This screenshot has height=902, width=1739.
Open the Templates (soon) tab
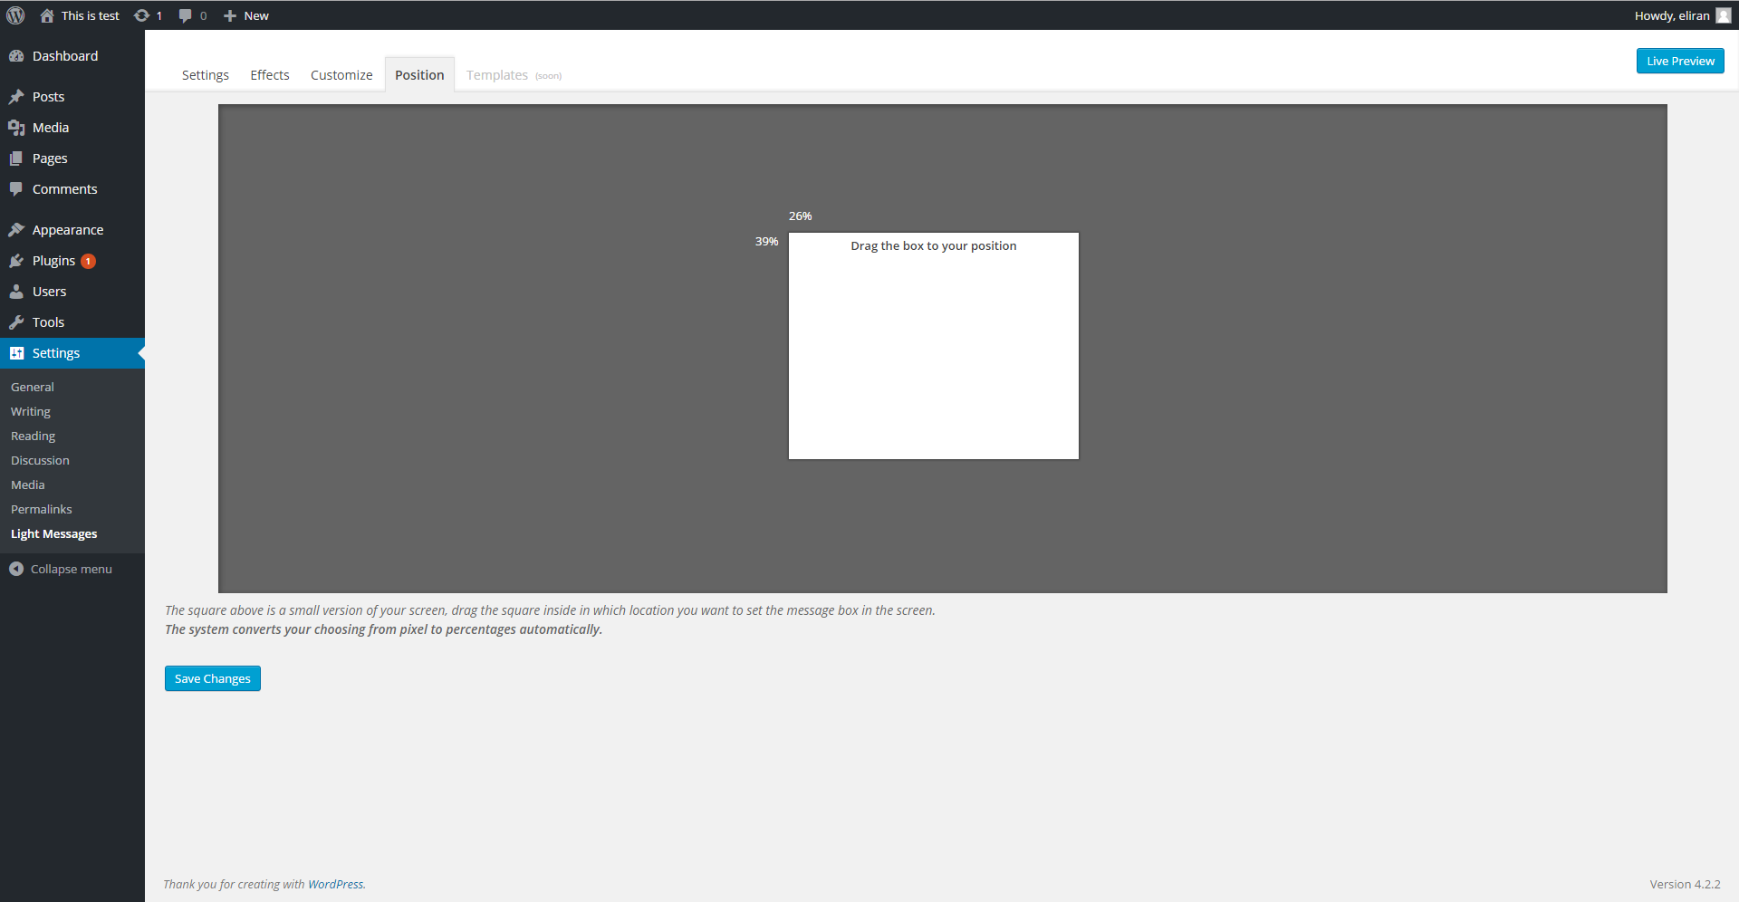(x=514, y=75)
